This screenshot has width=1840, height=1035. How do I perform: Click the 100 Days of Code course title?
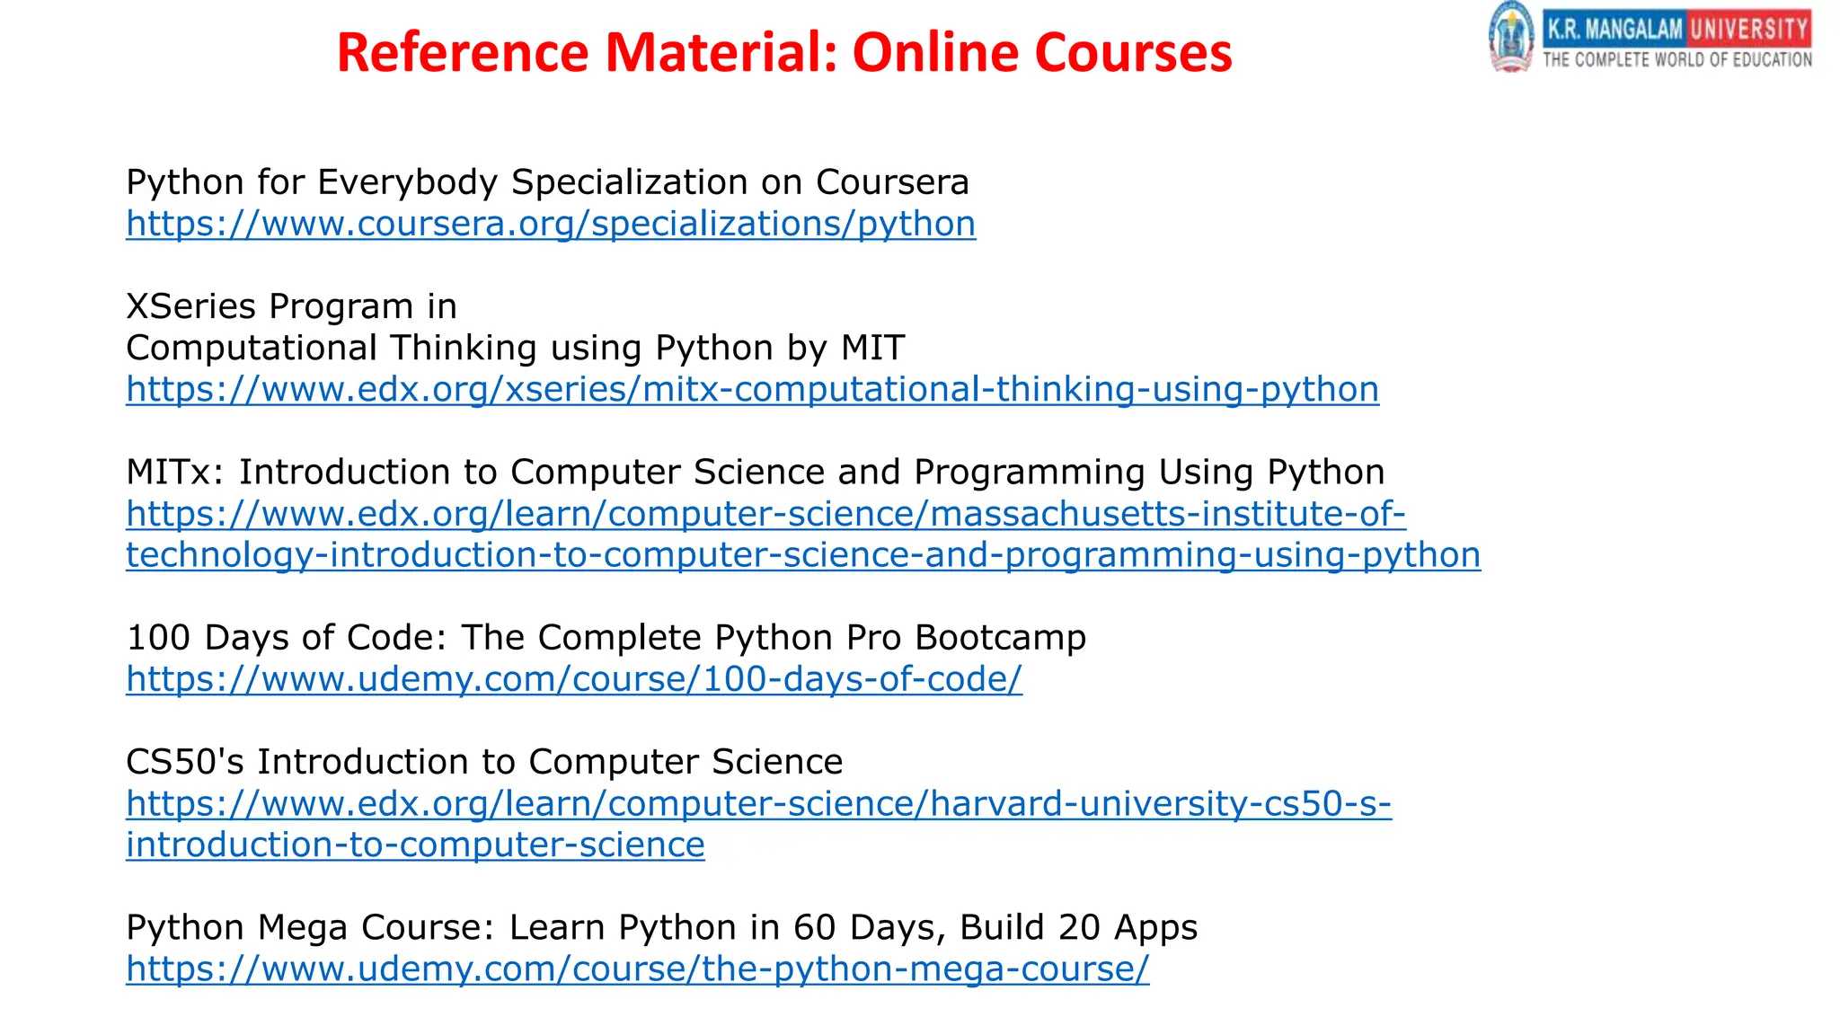(x=606, y=638)
